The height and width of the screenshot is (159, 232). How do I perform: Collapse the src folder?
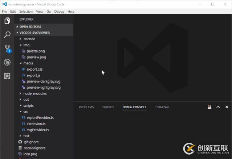[21, 112]
